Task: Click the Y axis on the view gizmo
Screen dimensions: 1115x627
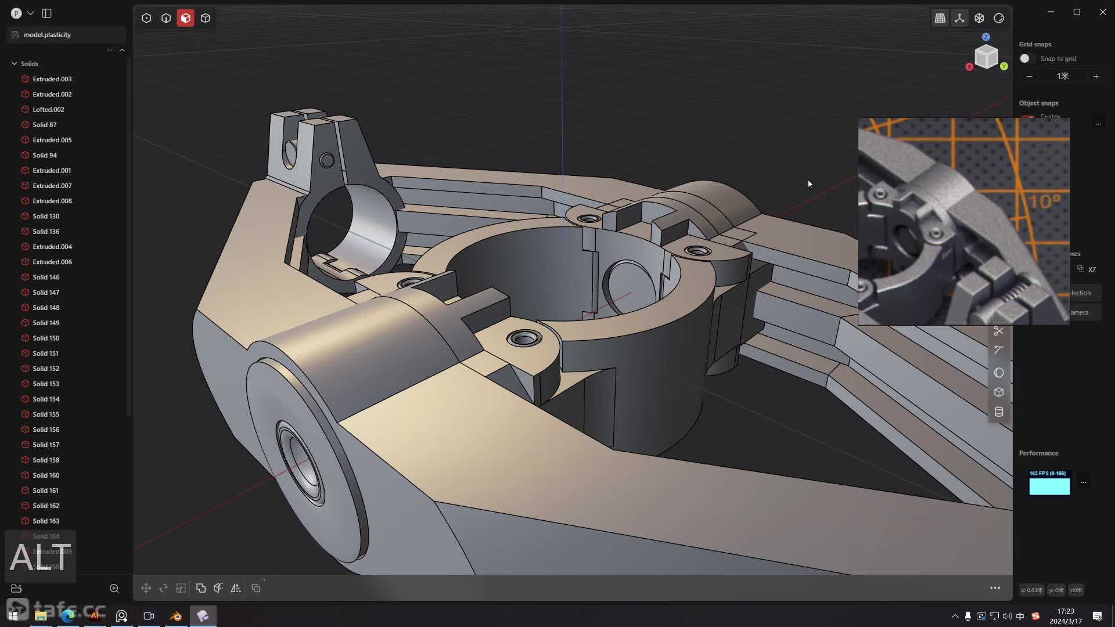Action: click(x=1004, y=66)
